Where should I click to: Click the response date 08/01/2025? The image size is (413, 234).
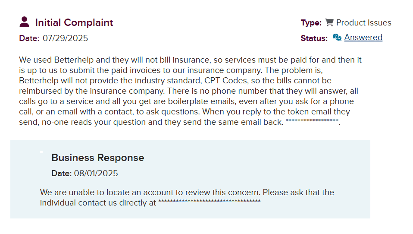(x=96, y=174)
